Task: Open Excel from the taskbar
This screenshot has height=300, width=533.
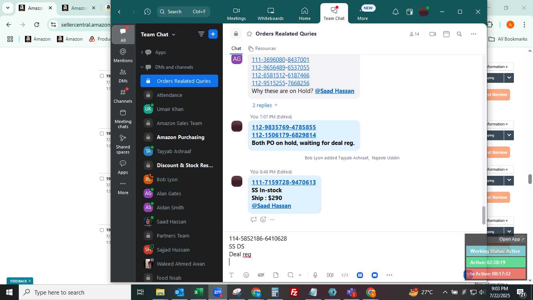Action: pyautogui.click(x=199, y=292)
